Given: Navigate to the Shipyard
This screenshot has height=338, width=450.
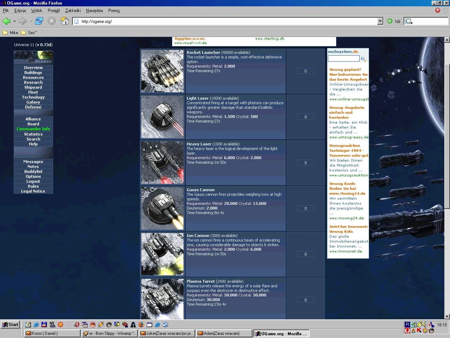Looking at the screenshot, I should (33, 87).
